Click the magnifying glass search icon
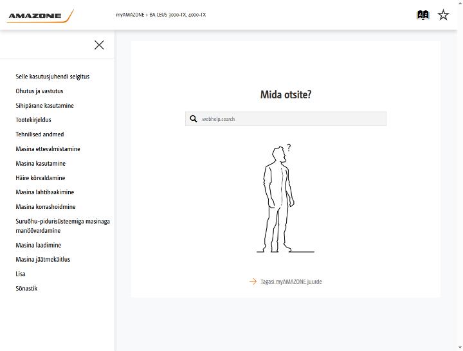 [x=194, y=119]
